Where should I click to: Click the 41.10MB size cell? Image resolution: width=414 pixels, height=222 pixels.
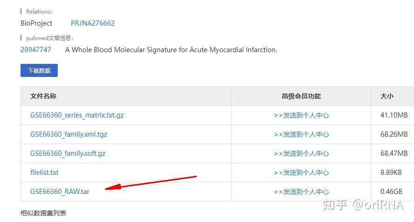coord(394,115)
